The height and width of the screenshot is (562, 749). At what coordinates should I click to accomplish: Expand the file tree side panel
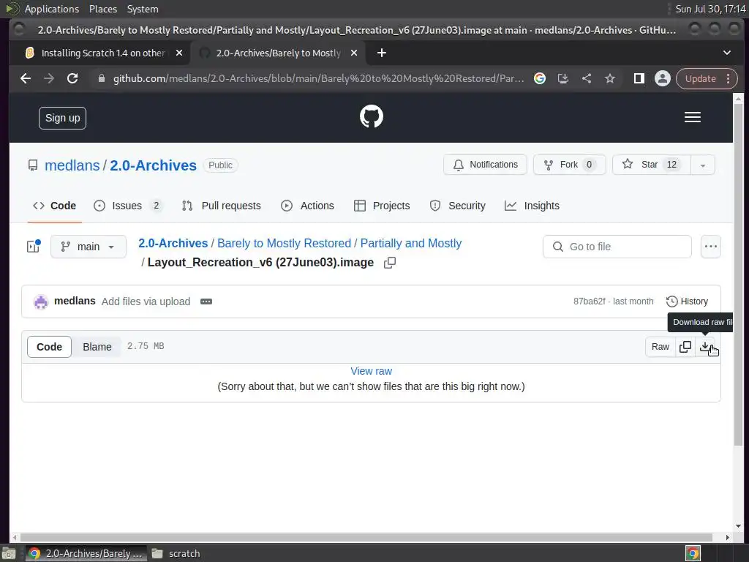coord(34,246)
